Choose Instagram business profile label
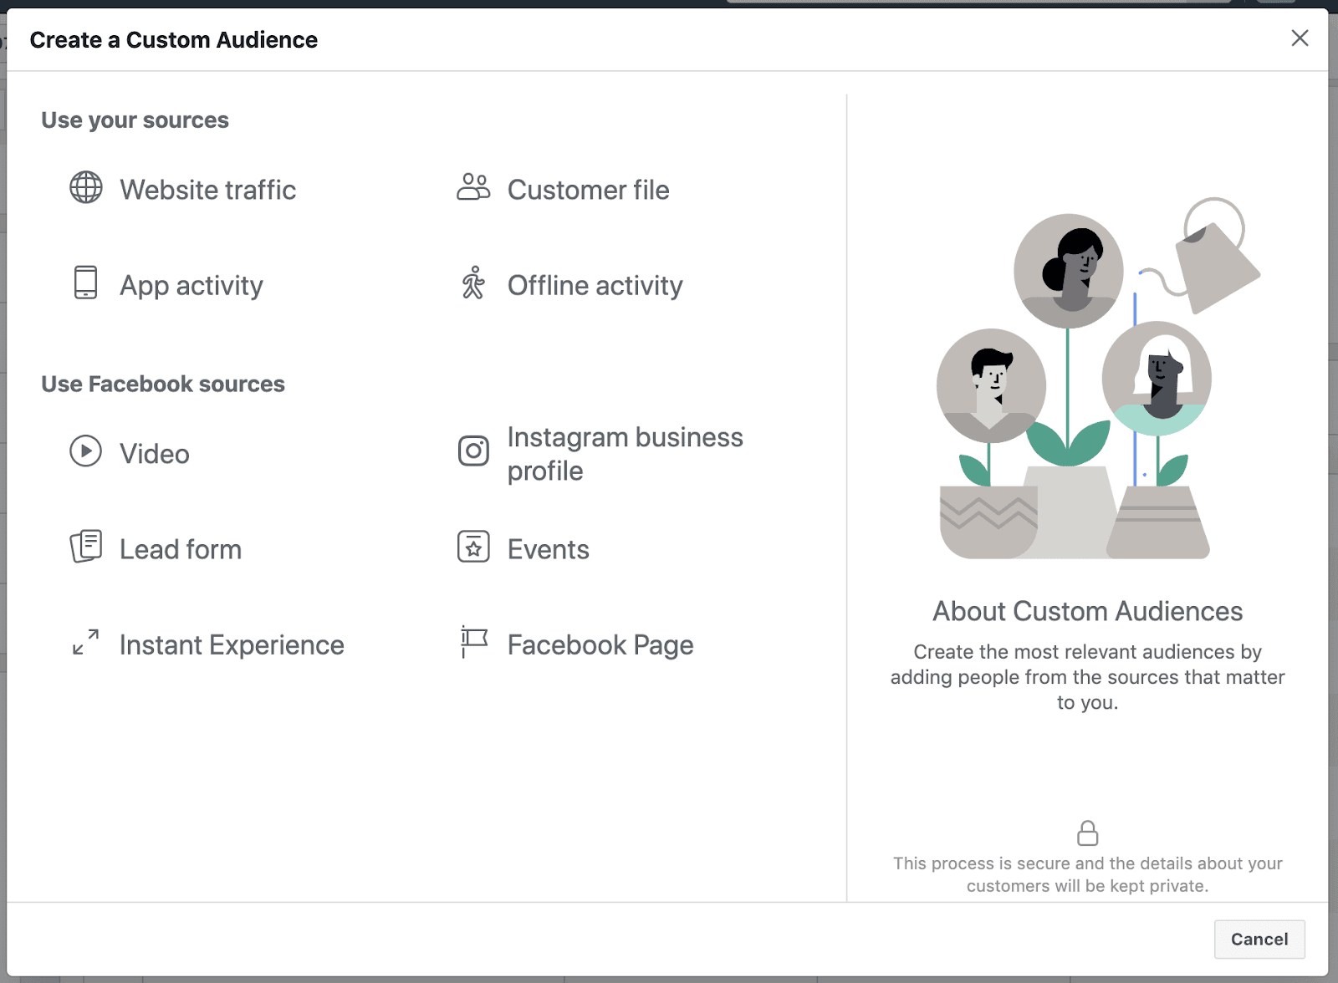Image resolution: width=1338 pixels, height=983 pixels. click(x=625, y=454)
